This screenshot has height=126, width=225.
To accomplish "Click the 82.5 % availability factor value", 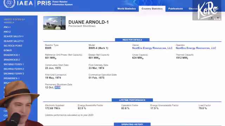I will click(82, 108).
